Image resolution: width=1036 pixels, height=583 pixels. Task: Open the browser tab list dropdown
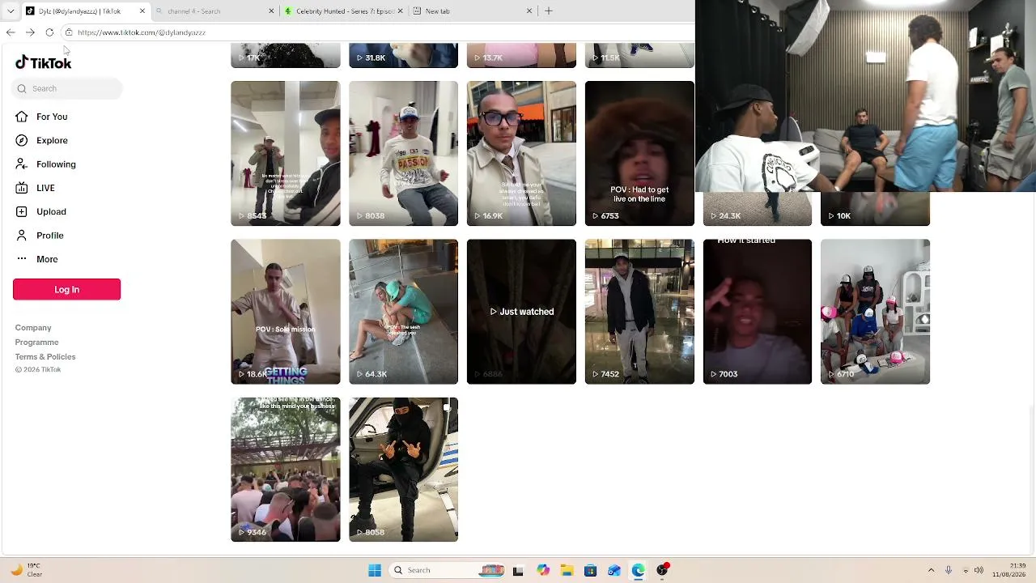coord(11,11)
